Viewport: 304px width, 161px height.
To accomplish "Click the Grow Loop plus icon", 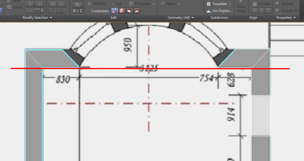I will pyautogui.click(x=30, y=4).
